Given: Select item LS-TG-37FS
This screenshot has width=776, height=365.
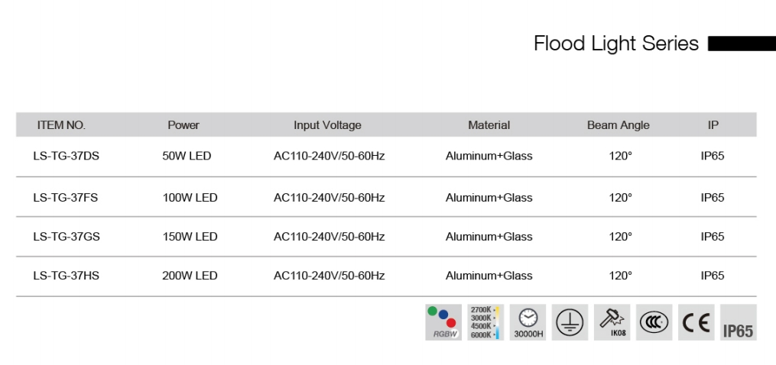Looking at the screenshot, I should tap(66, 198).
